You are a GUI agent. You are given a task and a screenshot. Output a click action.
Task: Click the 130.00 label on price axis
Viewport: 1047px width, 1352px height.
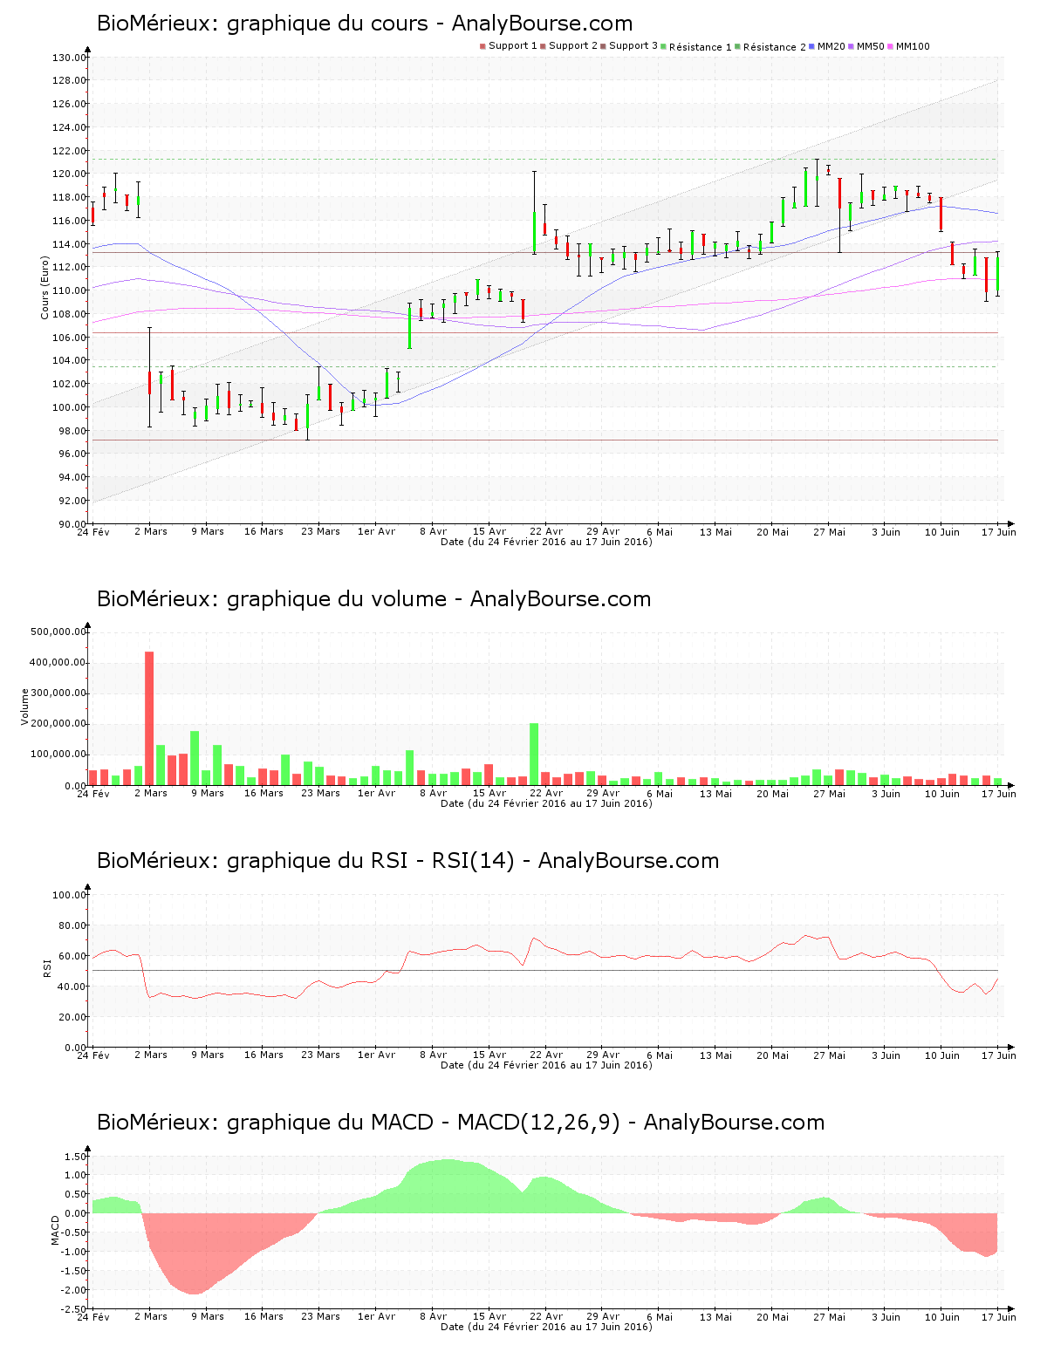[x=69, y=58]
